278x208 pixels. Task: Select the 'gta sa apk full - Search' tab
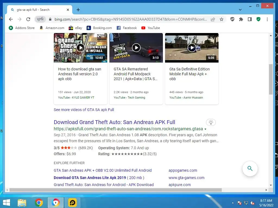pyautogui.click(x=40, y=10)
